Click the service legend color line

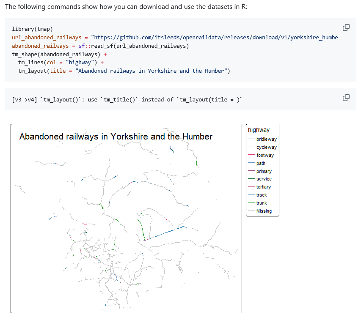251,179
